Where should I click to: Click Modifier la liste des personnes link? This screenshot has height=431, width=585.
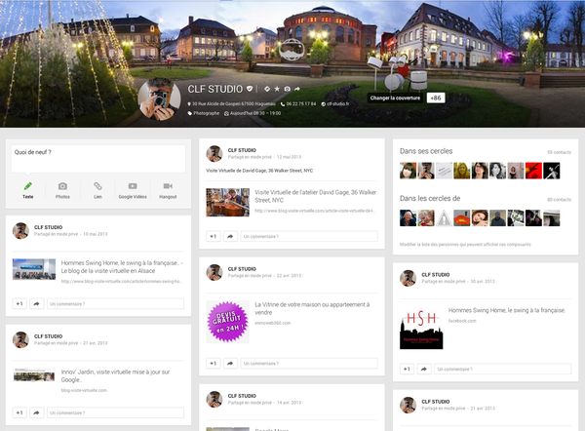(465, 245)
